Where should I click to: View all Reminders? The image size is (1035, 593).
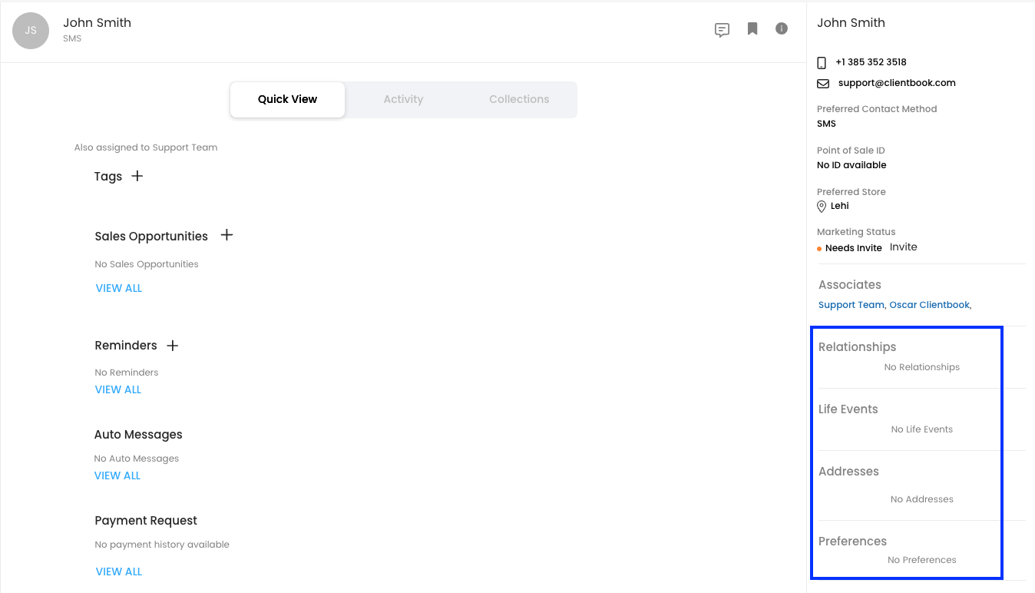click(x=118, y=389)
